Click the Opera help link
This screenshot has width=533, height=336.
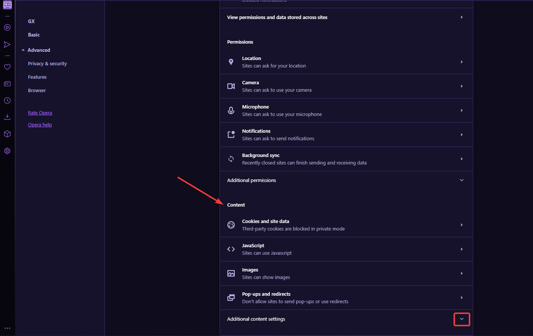tap(40, 125)
